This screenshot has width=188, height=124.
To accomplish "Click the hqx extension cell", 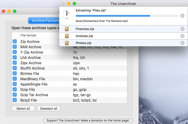I will [76, 73].
